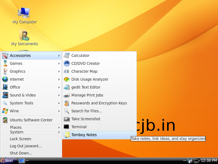Click the Disk Usage Analyzer icon

click(x=67, y=79)
